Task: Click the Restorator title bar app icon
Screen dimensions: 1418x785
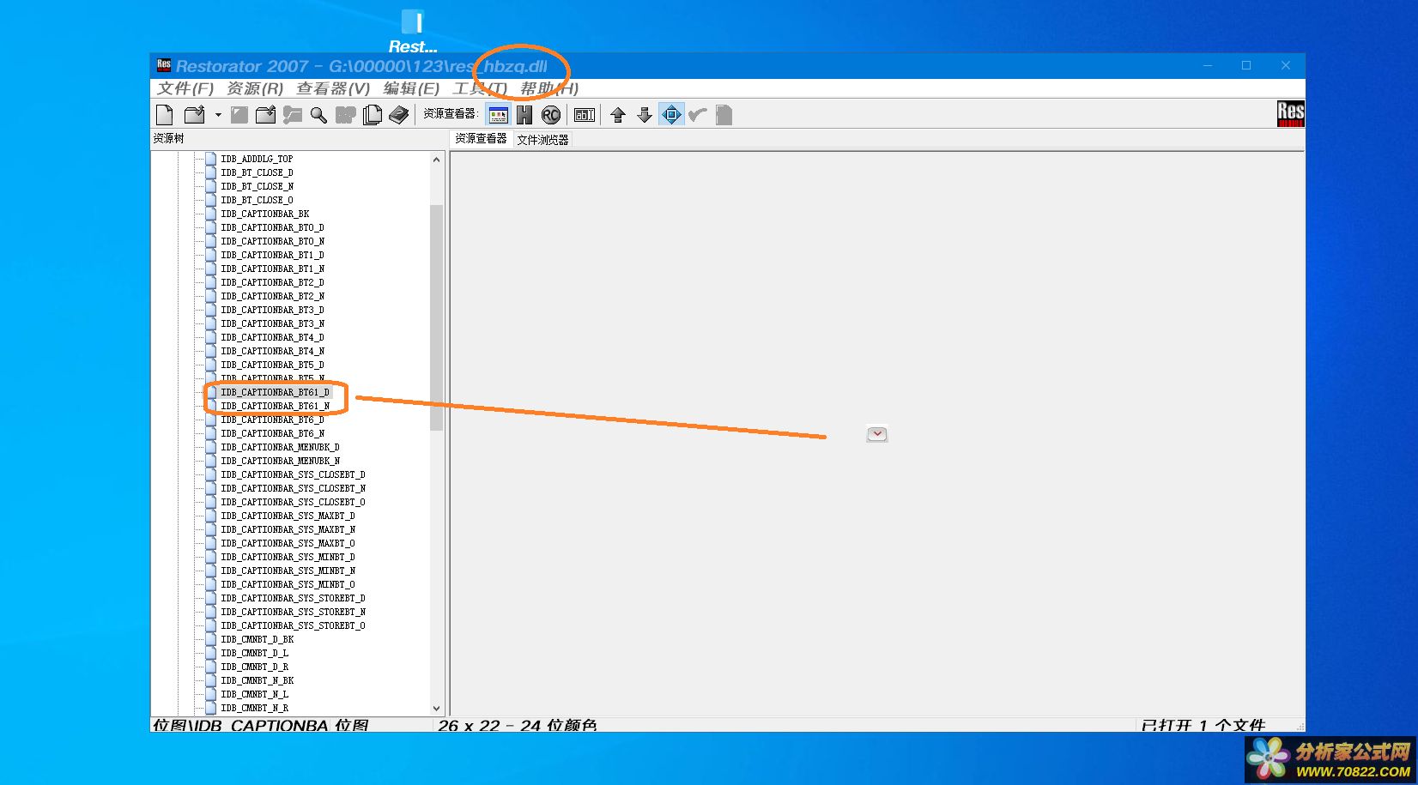Action: pos(164,65)
